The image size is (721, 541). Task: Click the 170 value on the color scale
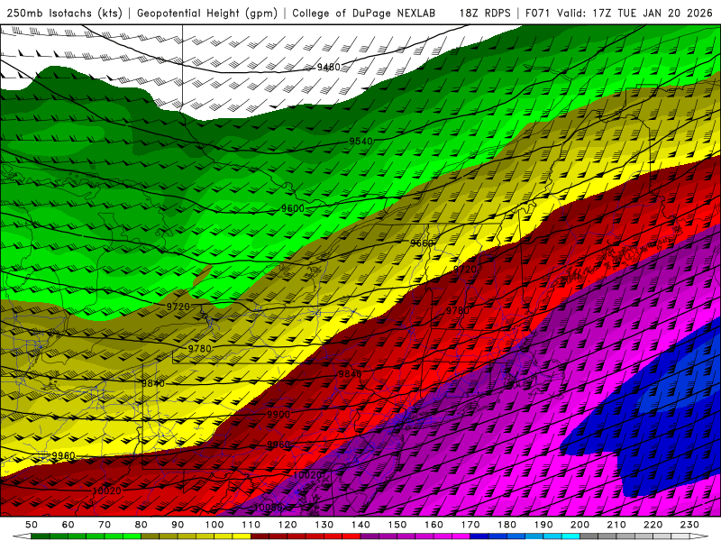(470, 525)
